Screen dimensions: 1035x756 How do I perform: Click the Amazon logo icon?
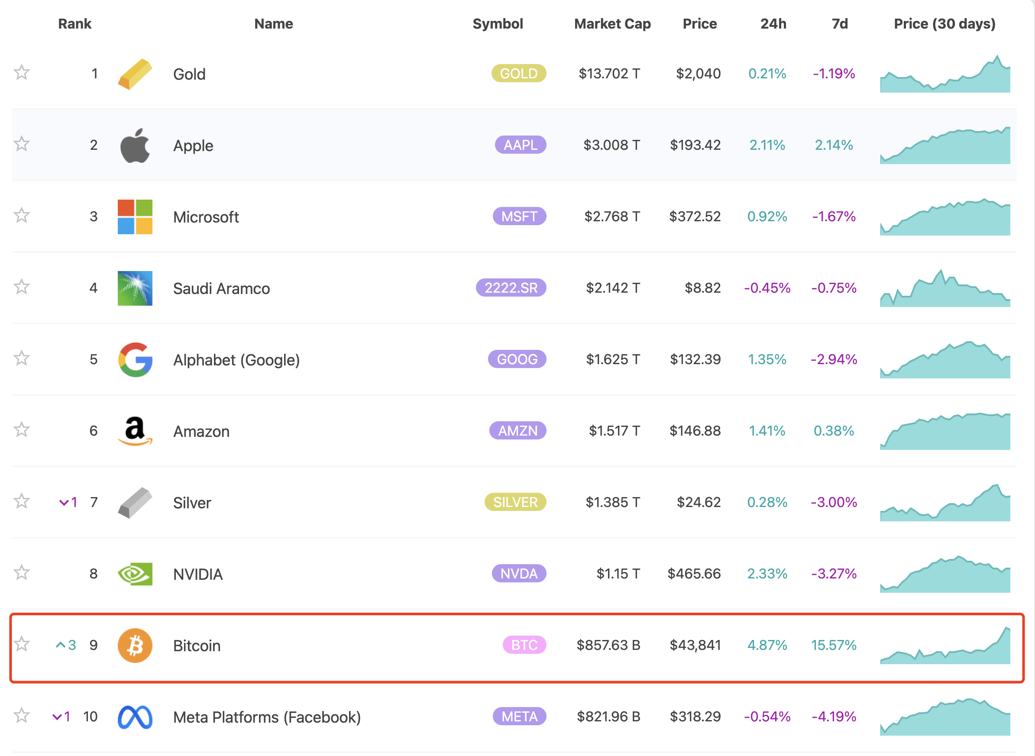pyautogui.click(x=135, y=431)
